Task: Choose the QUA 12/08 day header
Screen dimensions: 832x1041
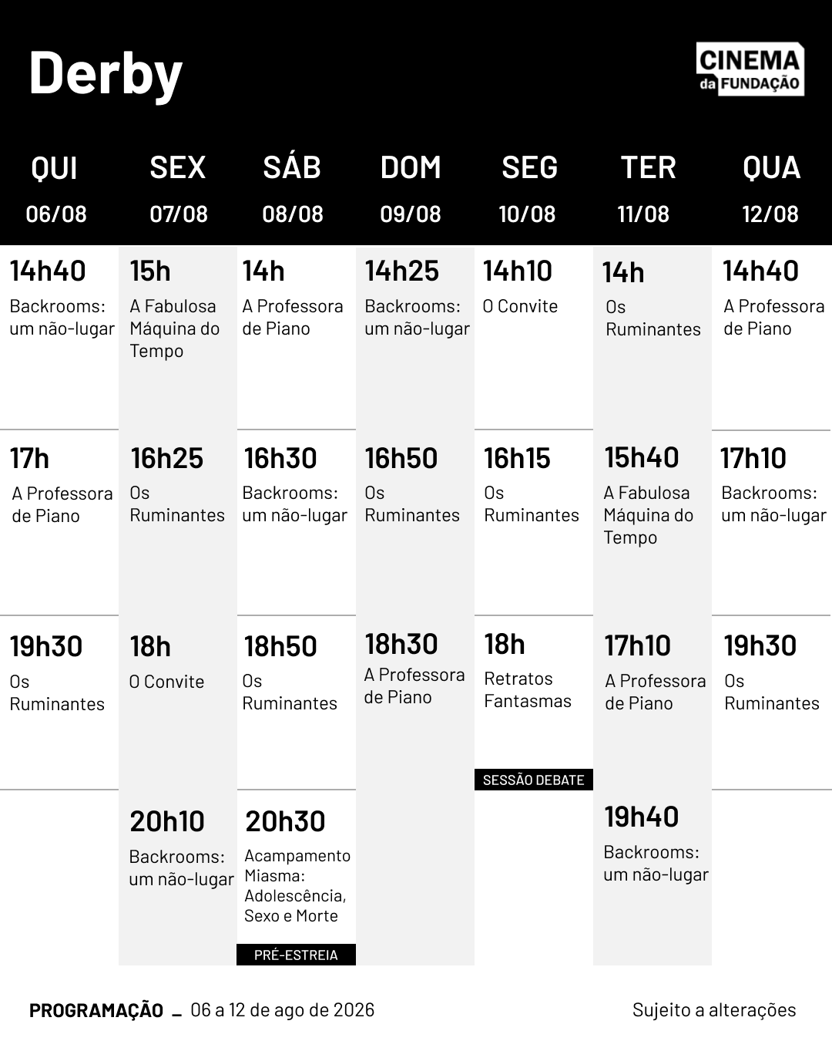Action: pyautogui.click(x=770, y=189)
